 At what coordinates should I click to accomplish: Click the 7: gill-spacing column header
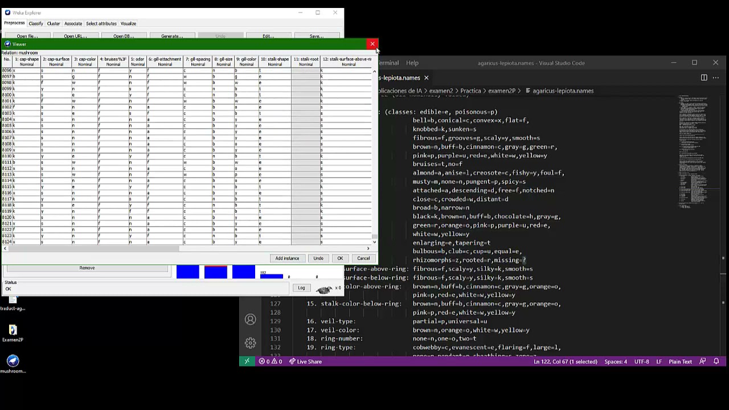(198, 61)
